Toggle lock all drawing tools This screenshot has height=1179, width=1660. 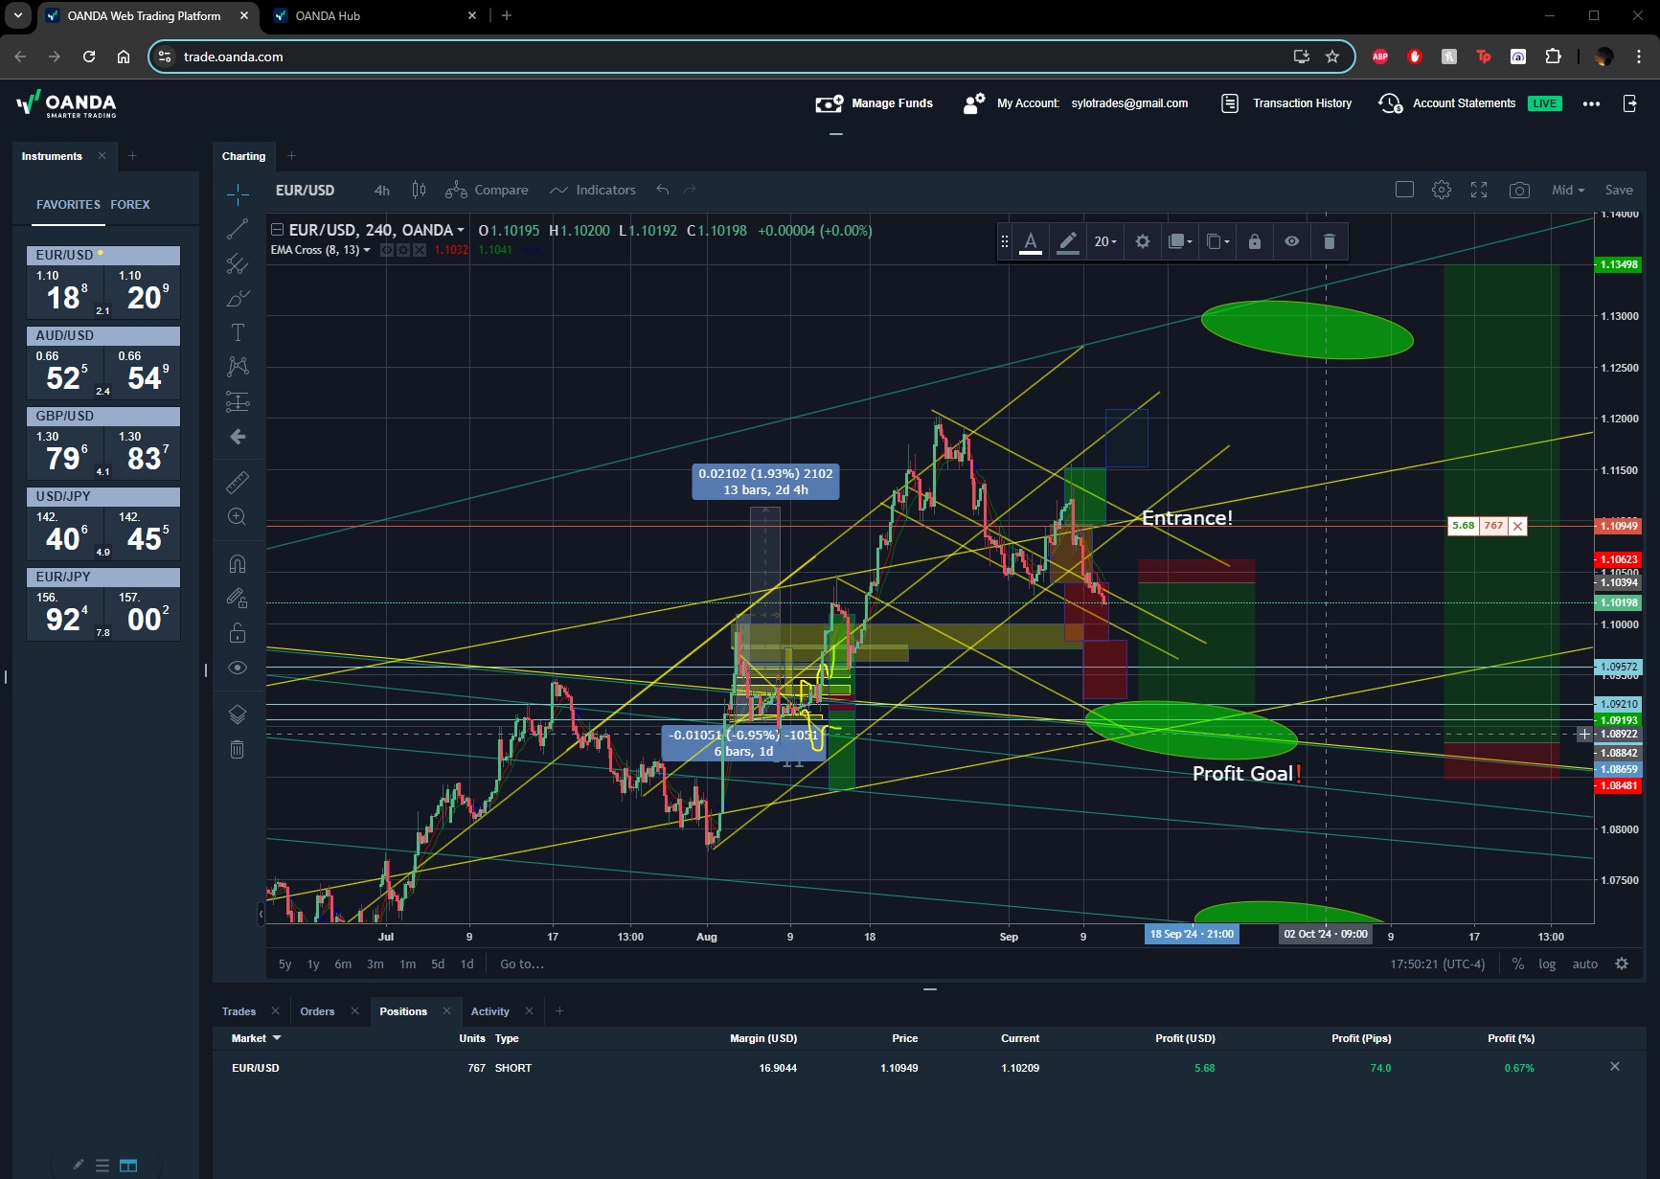(238, 633)
